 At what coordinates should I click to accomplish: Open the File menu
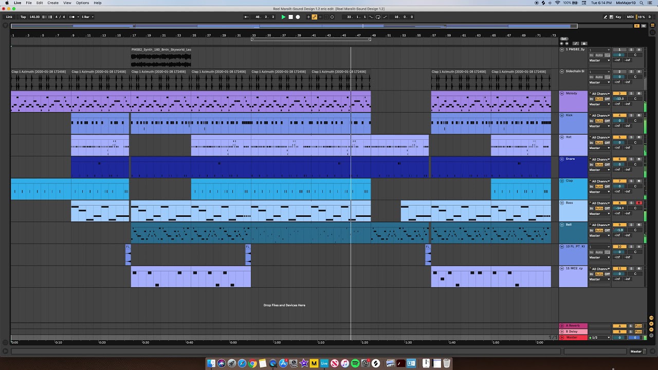(29, 3)
